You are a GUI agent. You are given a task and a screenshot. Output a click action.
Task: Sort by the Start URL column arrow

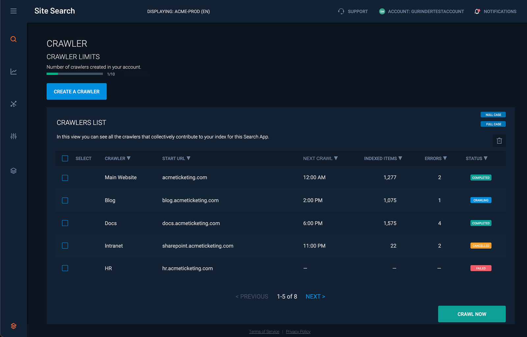pyautogui.click(x=188, y=158)
